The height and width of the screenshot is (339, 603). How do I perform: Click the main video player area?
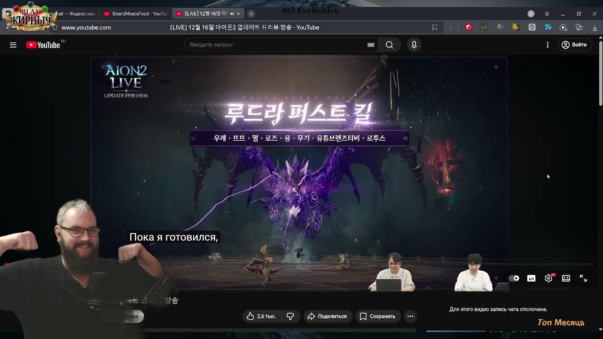[299, 174]
